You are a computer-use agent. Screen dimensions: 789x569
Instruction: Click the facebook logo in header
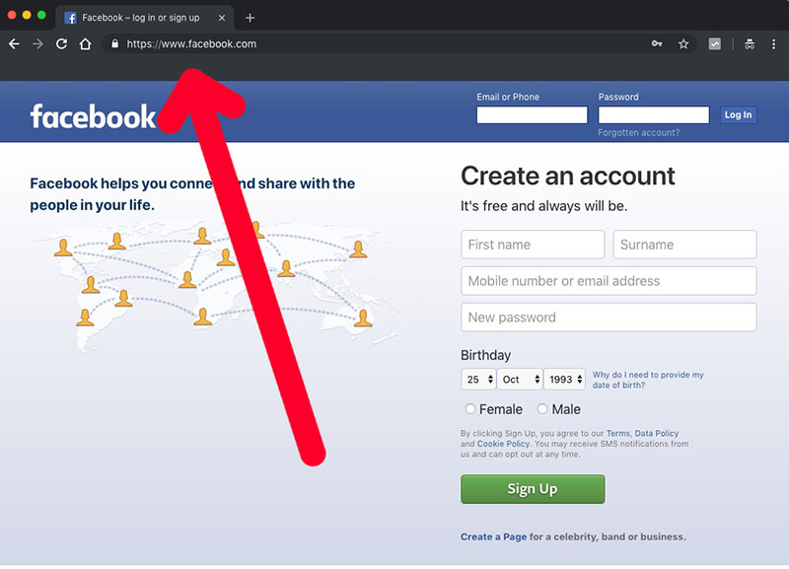coord(93,116)
